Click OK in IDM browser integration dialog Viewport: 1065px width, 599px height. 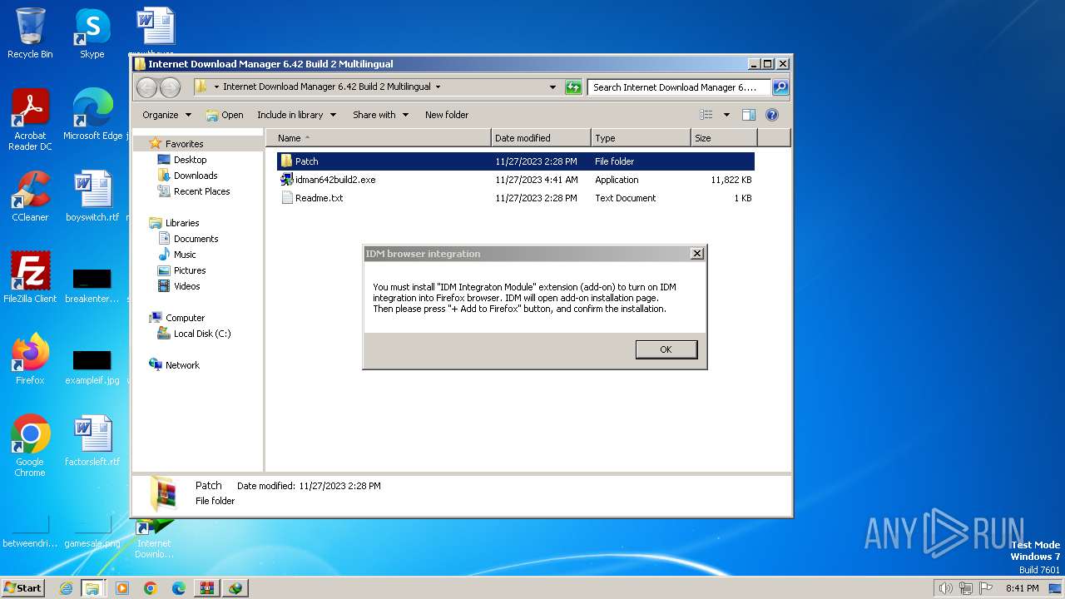(666, 349)
